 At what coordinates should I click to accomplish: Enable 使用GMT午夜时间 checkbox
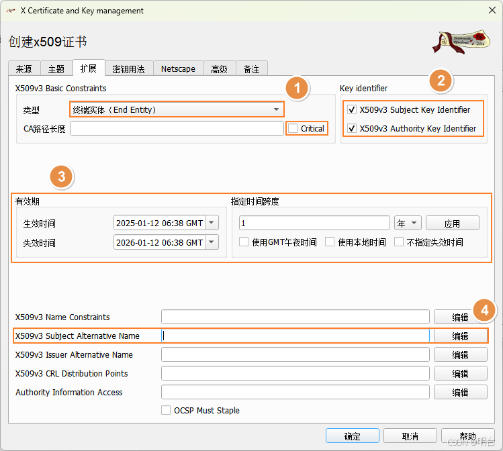tap(244, 242)
